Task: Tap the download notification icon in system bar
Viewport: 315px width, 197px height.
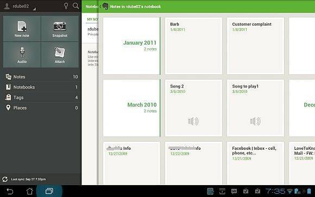Action: tap(222, 192)
